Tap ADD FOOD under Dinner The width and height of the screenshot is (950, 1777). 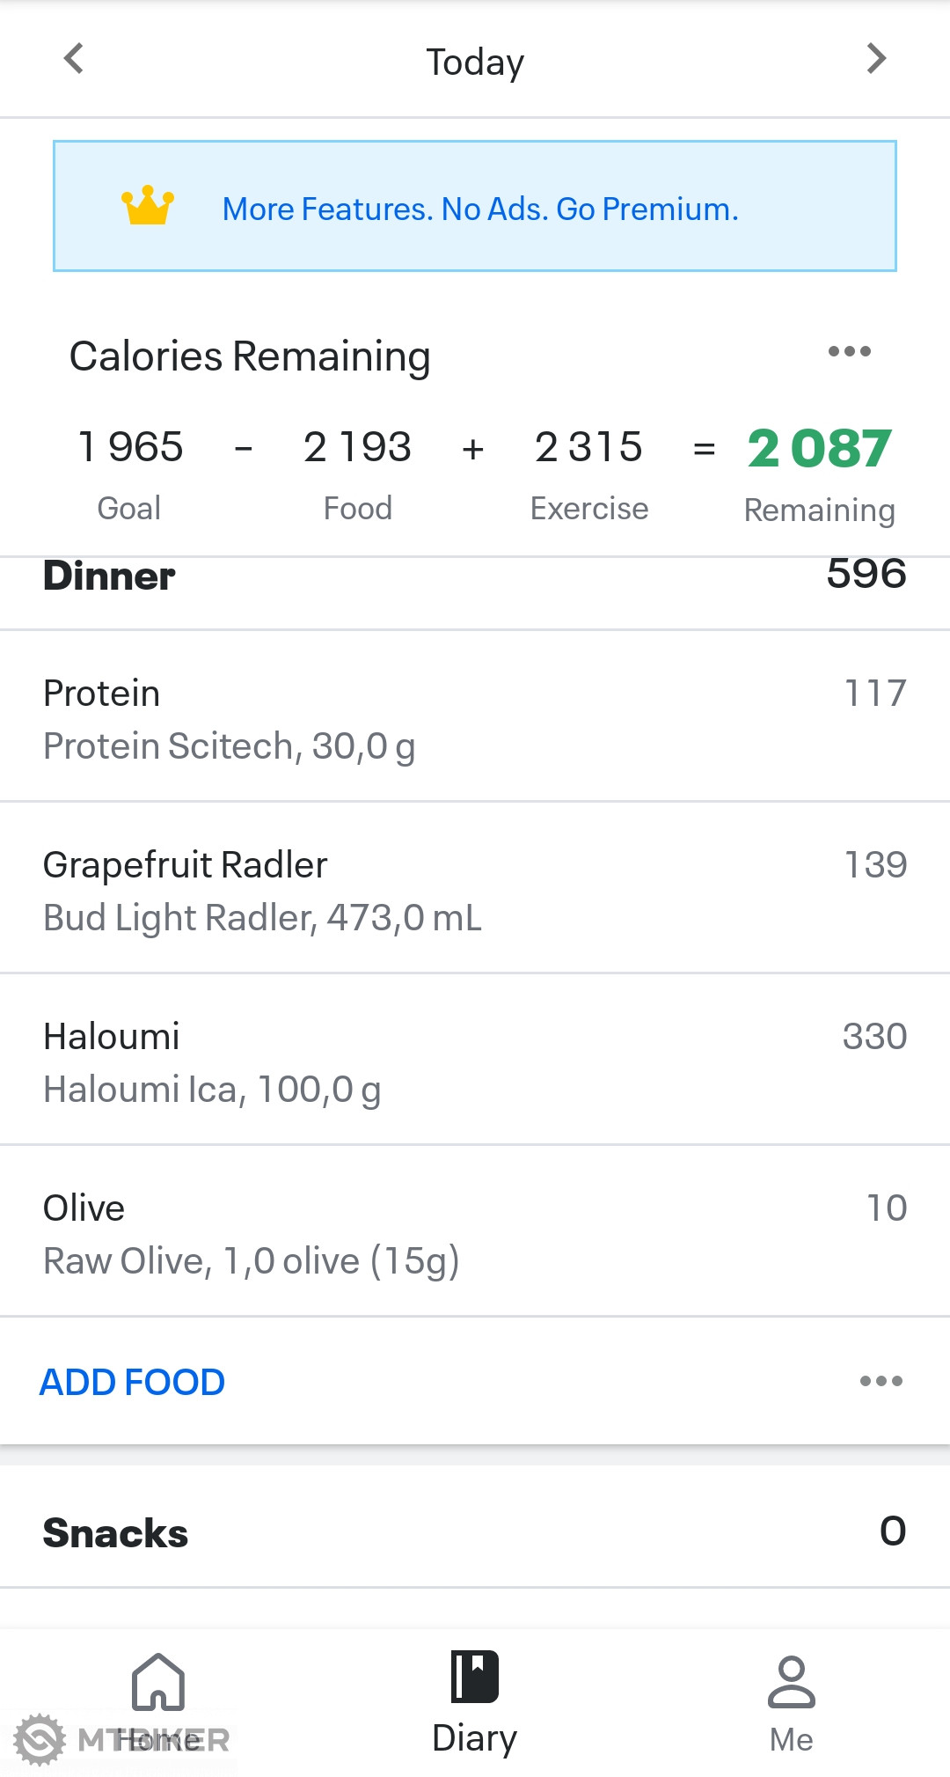click(133, 1382)
